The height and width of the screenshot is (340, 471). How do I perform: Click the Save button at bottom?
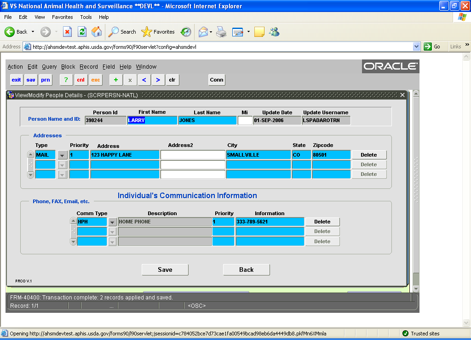click(x=165, y=270)
